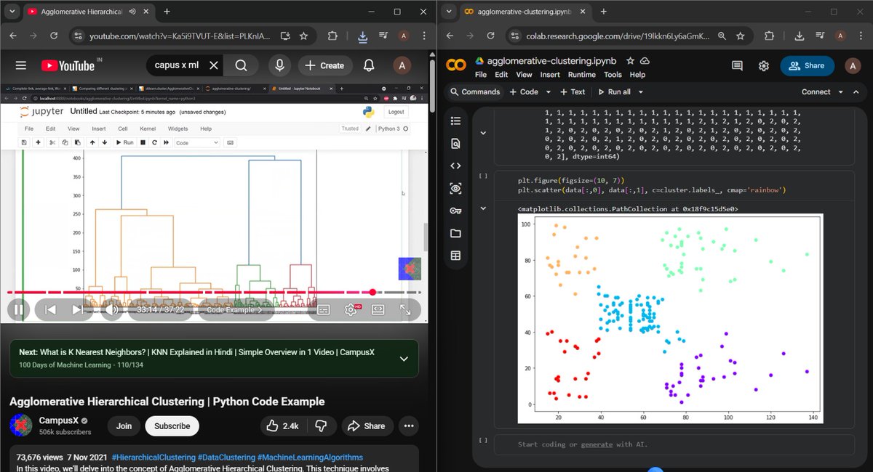Viewport: 873px width, 472px height.
Task: Open YouTube notifications bell
Action: tap(369, 65)
